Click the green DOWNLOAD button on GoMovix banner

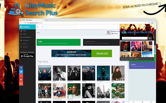coord(102,53)
